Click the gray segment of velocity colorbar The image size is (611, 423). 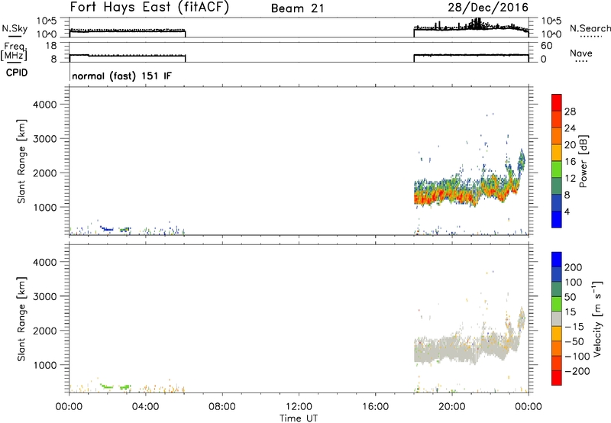pyautogui.click(x=557, y=318)
